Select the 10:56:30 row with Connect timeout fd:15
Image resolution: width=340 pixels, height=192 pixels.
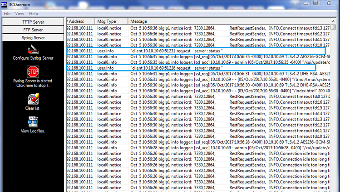tap(198, 108)
